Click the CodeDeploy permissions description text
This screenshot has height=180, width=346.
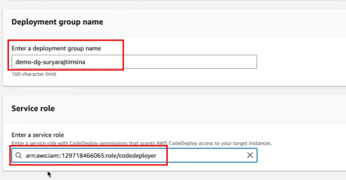[142, 143]
